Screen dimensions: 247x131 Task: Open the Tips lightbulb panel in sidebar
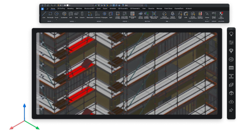(x=231, y=34)
